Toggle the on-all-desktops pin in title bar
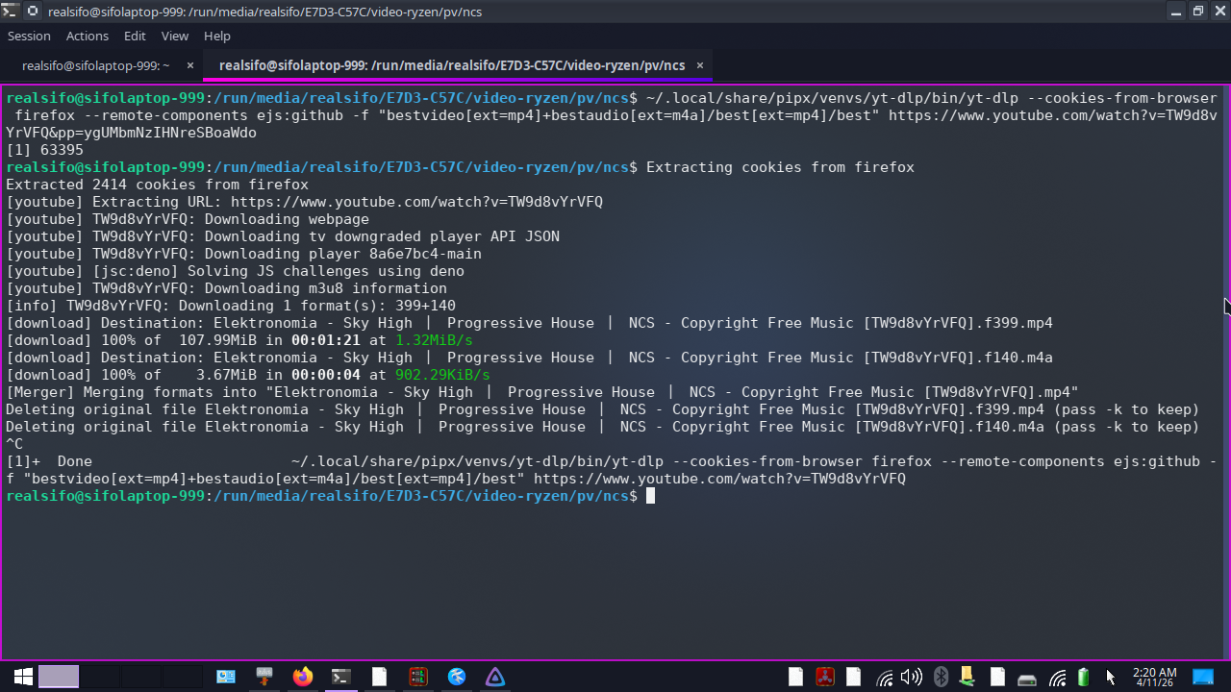The height and width of the screenshot is (692, 1231). 34,12
